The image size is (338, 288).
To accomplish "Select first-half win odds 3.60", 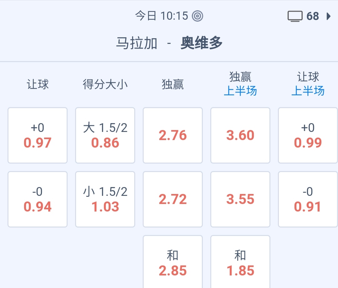I will pyautogui.click(x=240, y=135).
